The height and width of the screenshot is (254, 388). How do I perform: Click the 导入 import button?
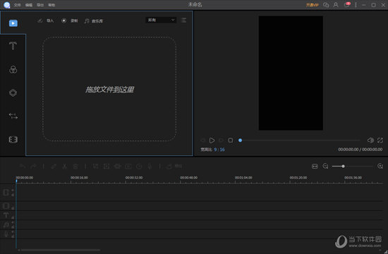[x=46, y=20]
